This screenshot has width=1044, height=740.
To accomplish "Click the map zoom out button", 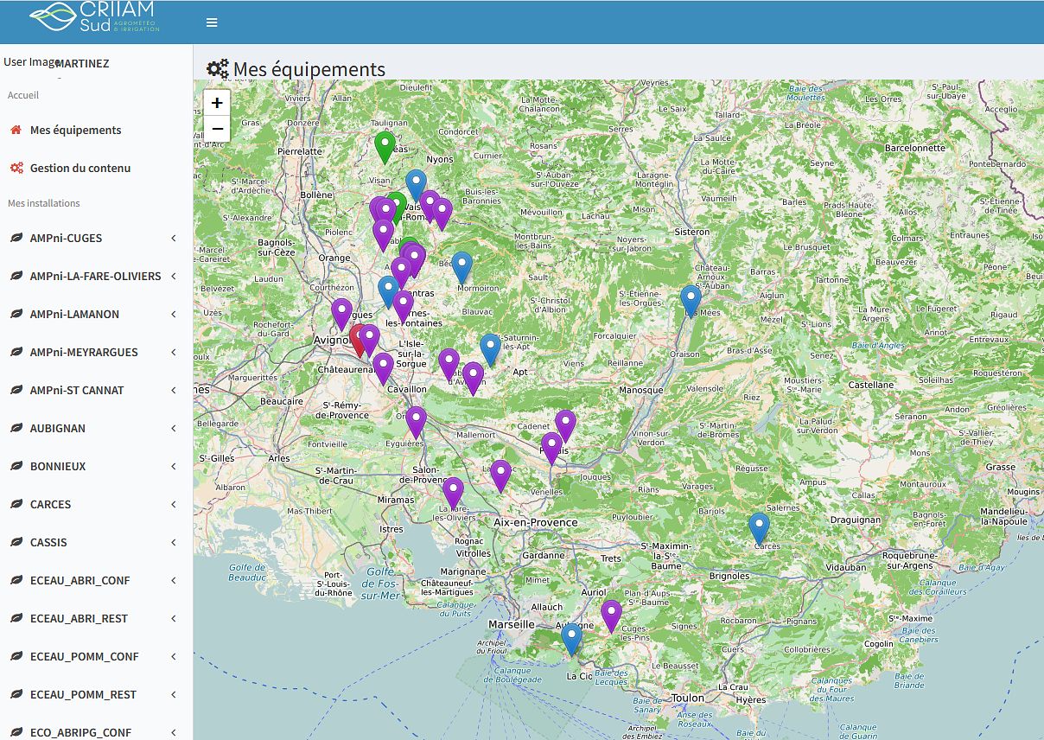I will point(217,129).
